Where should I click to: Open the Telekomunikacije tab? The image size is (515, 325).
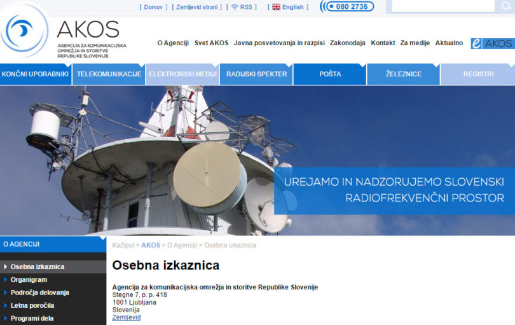coord(109,74)
